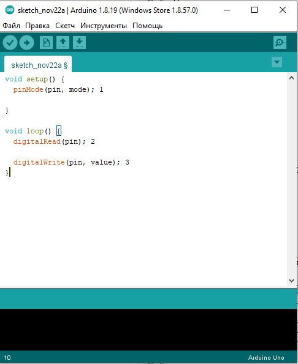Click the Save sketch down-arrow icon
Screen dimensions: 298x364
pos(79,42)
